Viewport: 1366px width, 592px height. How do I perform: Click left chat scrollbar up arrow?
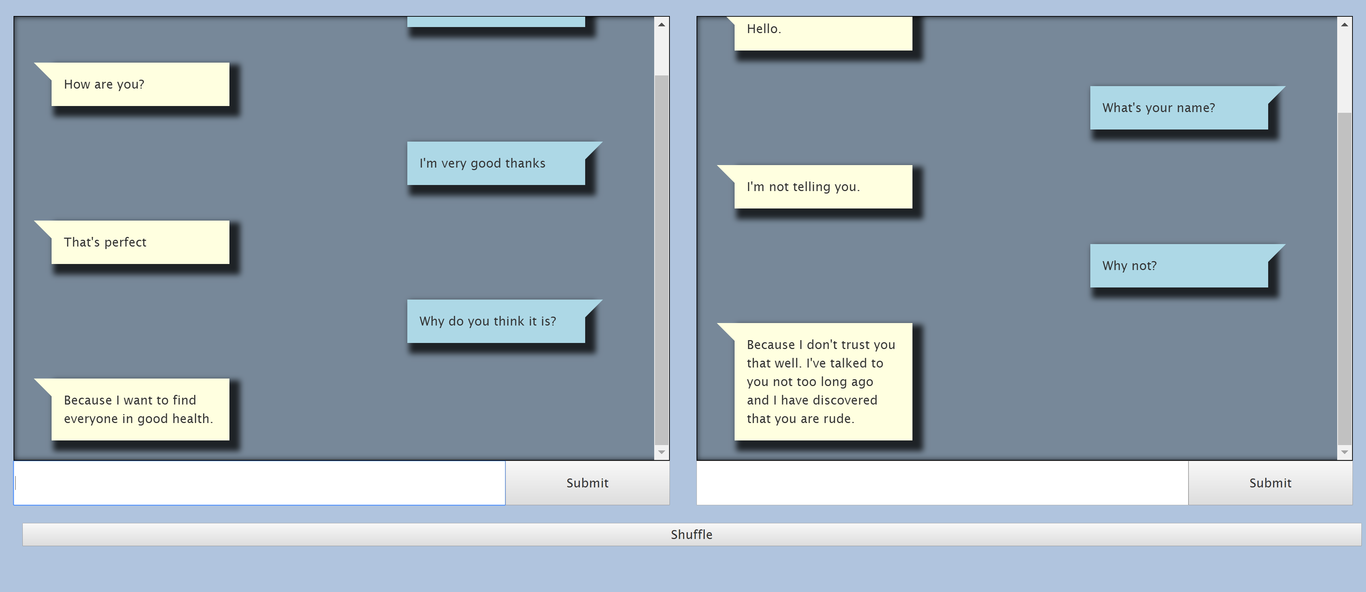click(x=661, y=25)
